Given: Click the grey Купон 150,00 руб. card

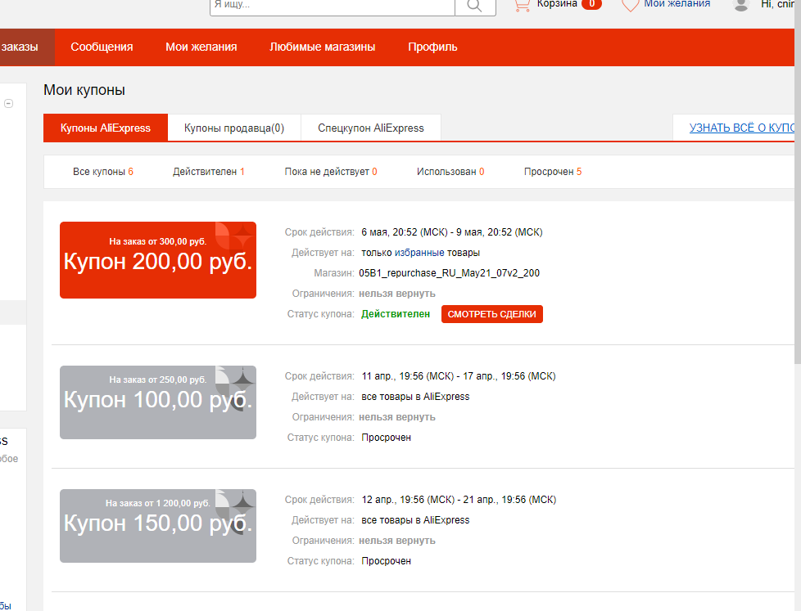Looking at the screenshot, I should point(158,526).
